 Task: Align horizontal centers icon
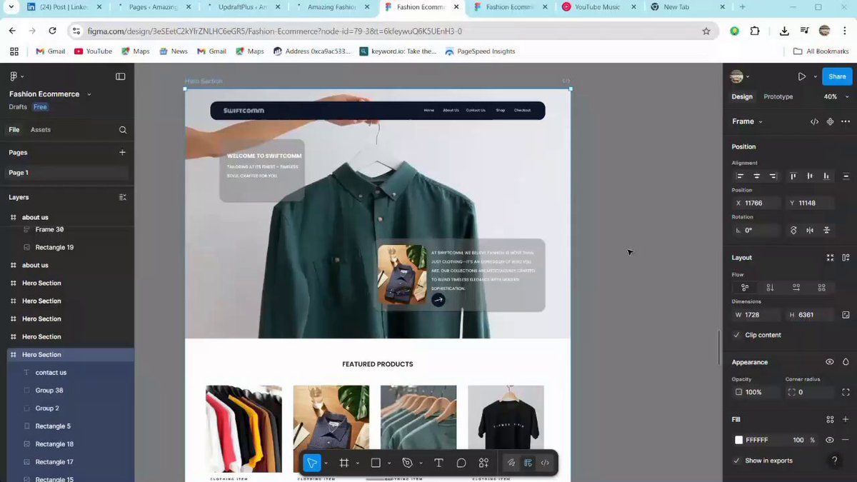point(756,176)
